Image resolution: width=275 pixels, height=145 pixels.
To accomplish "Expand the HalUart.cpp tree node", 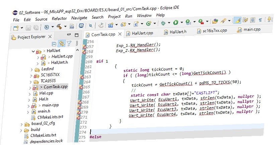I will (38, 58).
